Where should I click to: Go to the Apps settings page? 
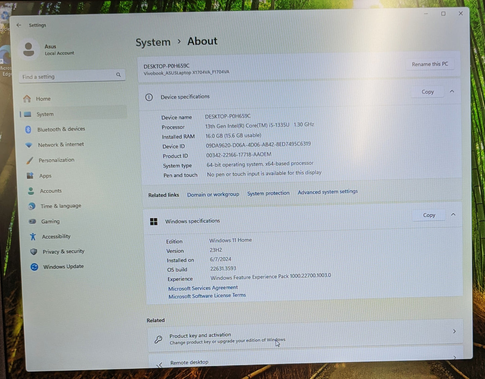(x=45, y=176)
